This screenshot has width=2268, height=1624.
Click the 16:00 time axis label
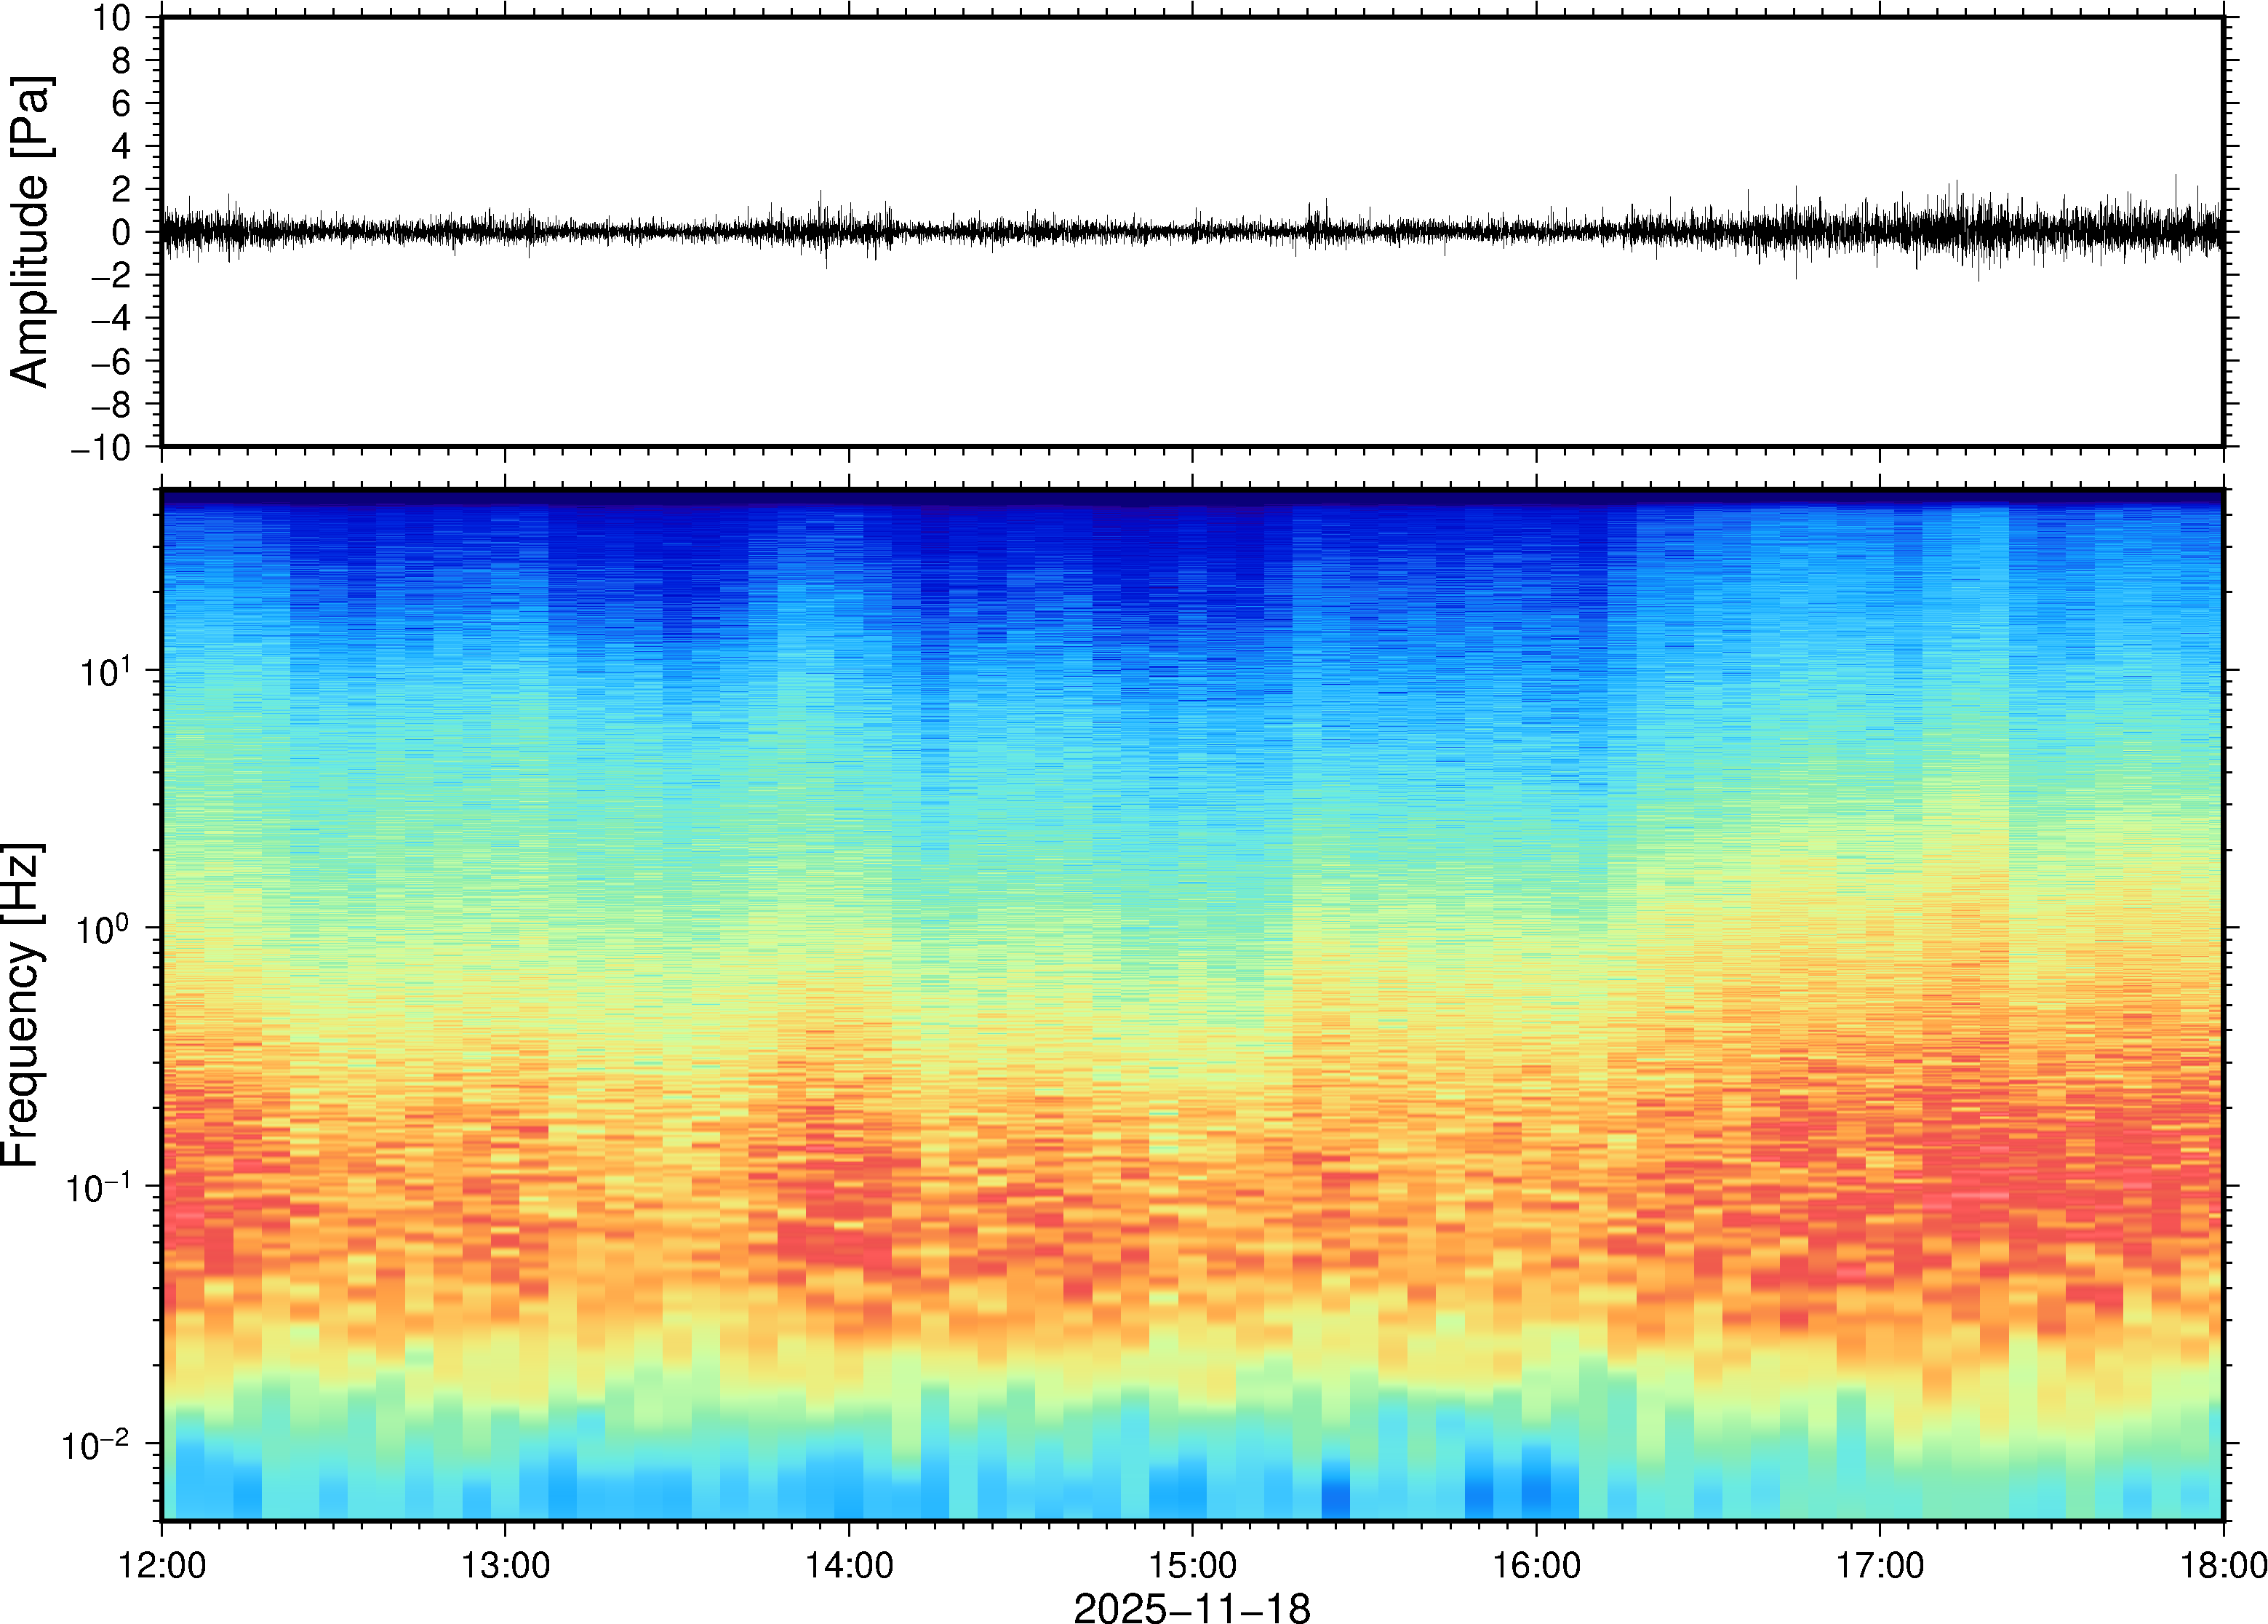[x=1536, y=1565]
